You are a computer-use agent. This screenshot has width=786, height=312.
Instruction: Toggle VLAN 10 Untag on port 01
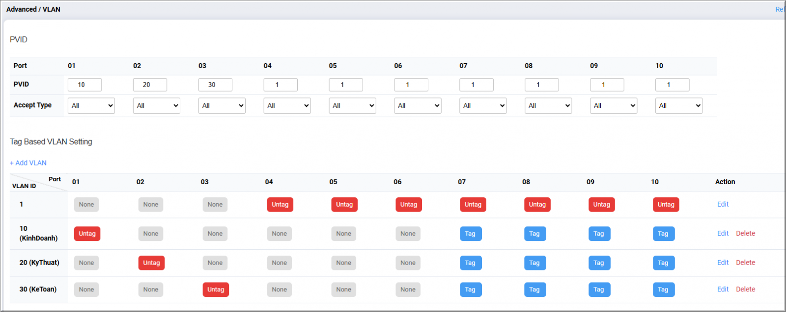87,234
